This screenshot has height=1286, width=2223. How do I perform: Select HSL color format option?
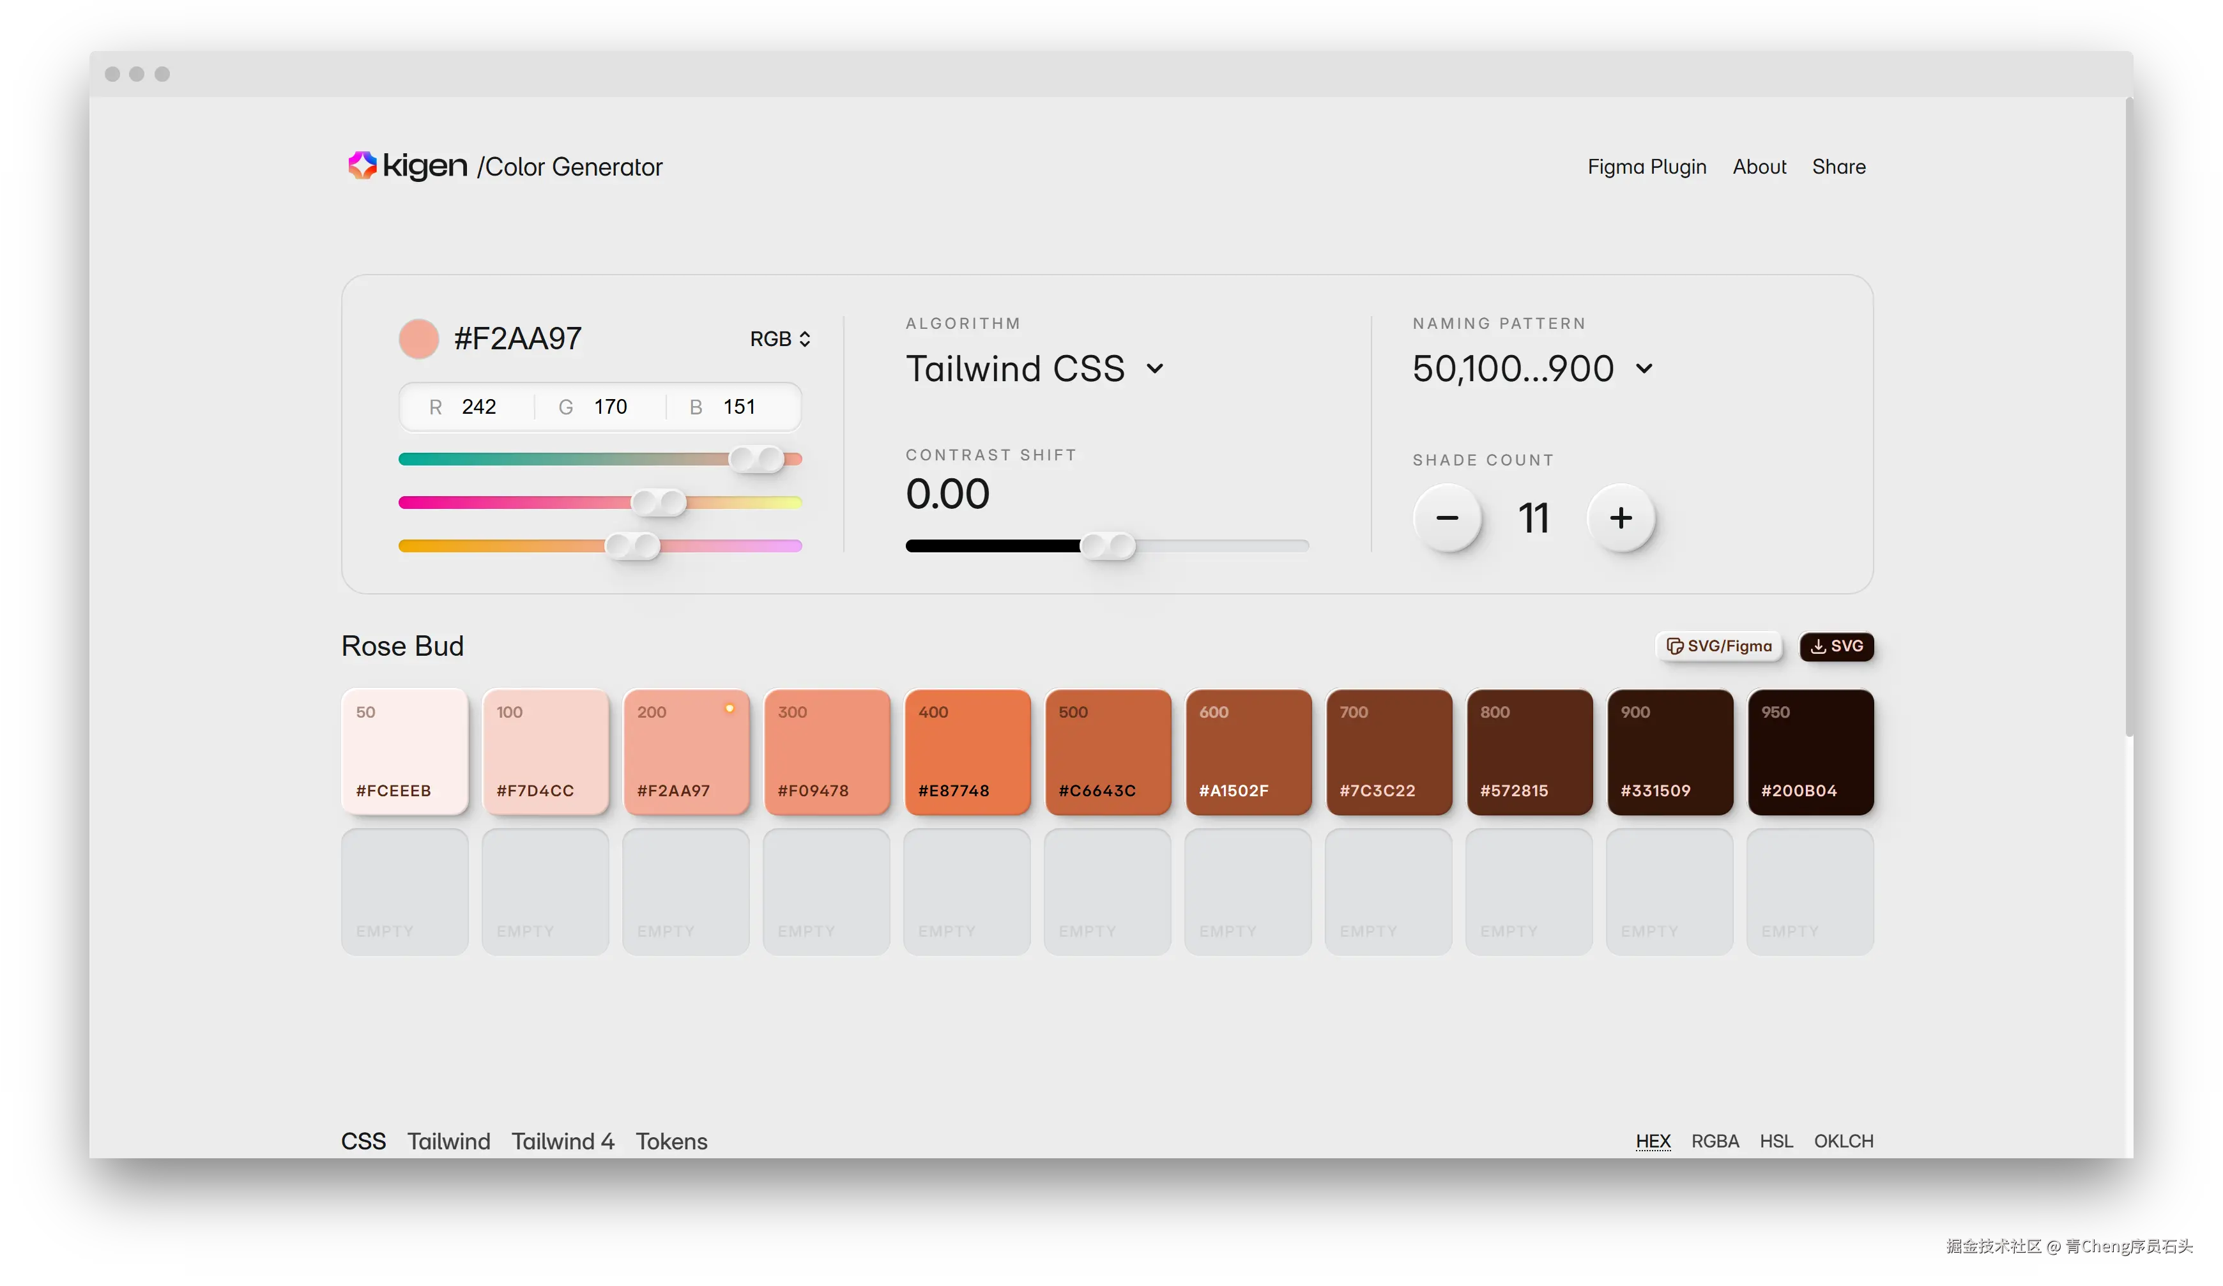point(1776,1140)
